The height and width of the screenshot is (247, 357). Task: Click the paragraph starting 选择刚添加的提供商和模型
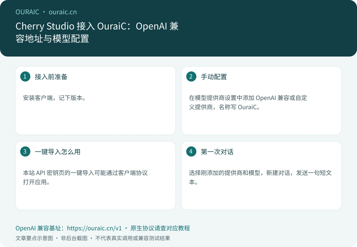click(x=260, y=177)
